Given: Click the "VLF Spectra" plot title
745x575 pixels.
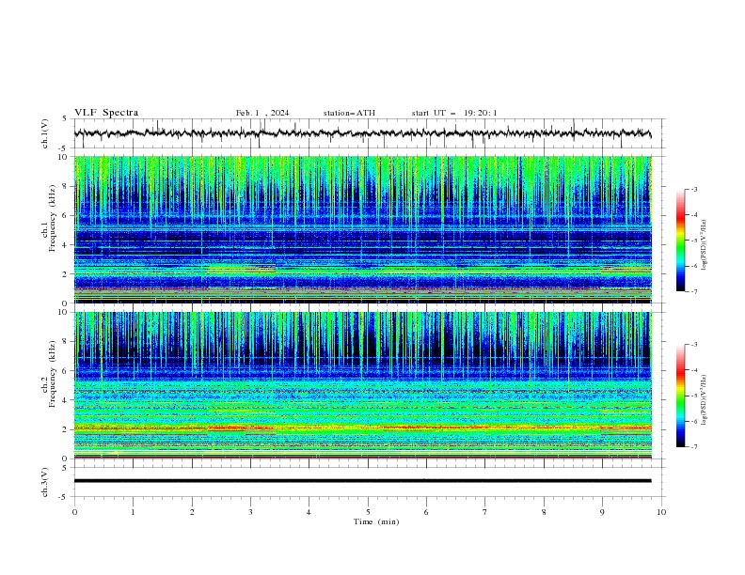Looking at the screenshot, I should point(106,113).
